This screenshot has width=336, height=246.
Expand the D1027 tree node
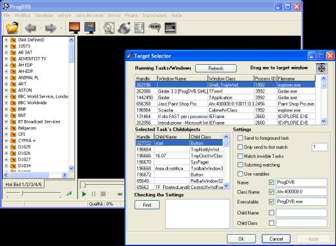coord(6,159)
